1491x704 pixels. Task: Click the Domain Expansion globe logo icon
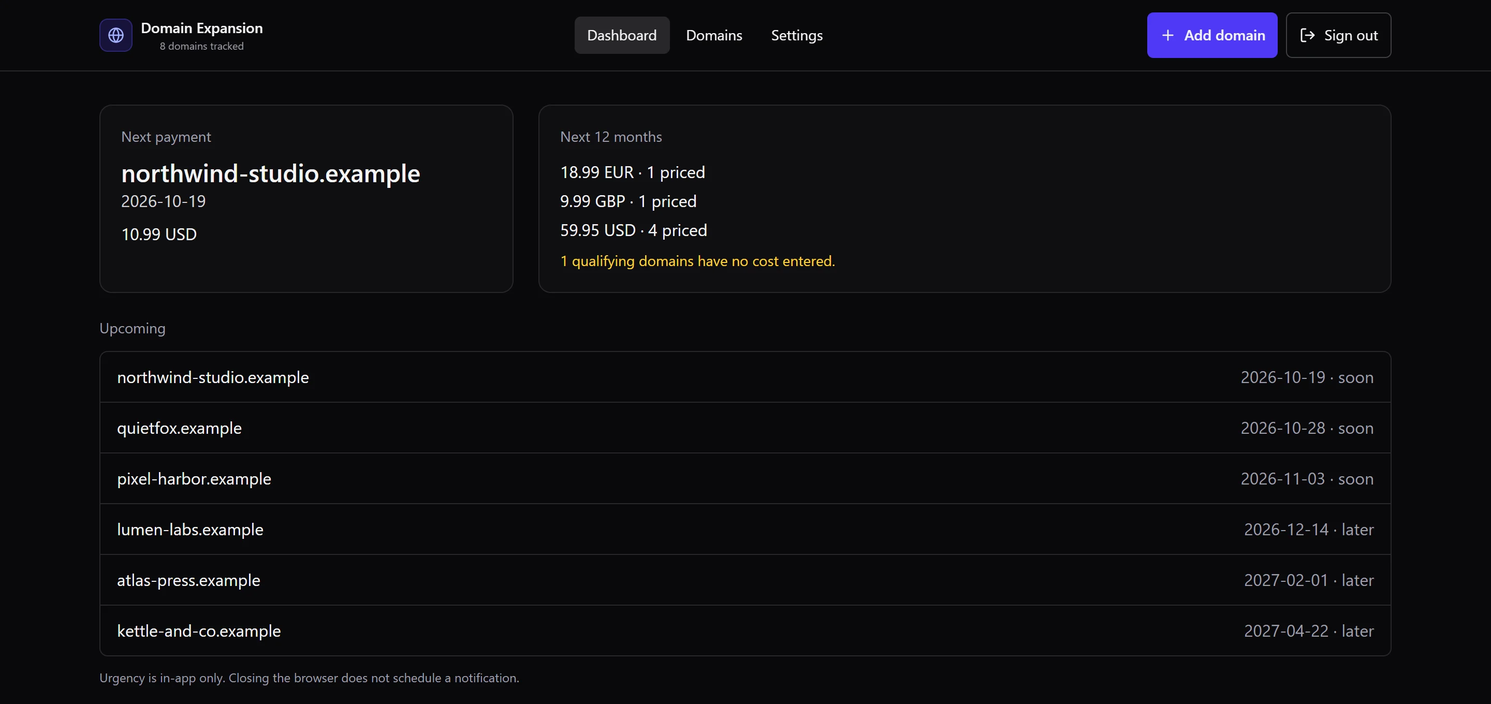(116, 35)
